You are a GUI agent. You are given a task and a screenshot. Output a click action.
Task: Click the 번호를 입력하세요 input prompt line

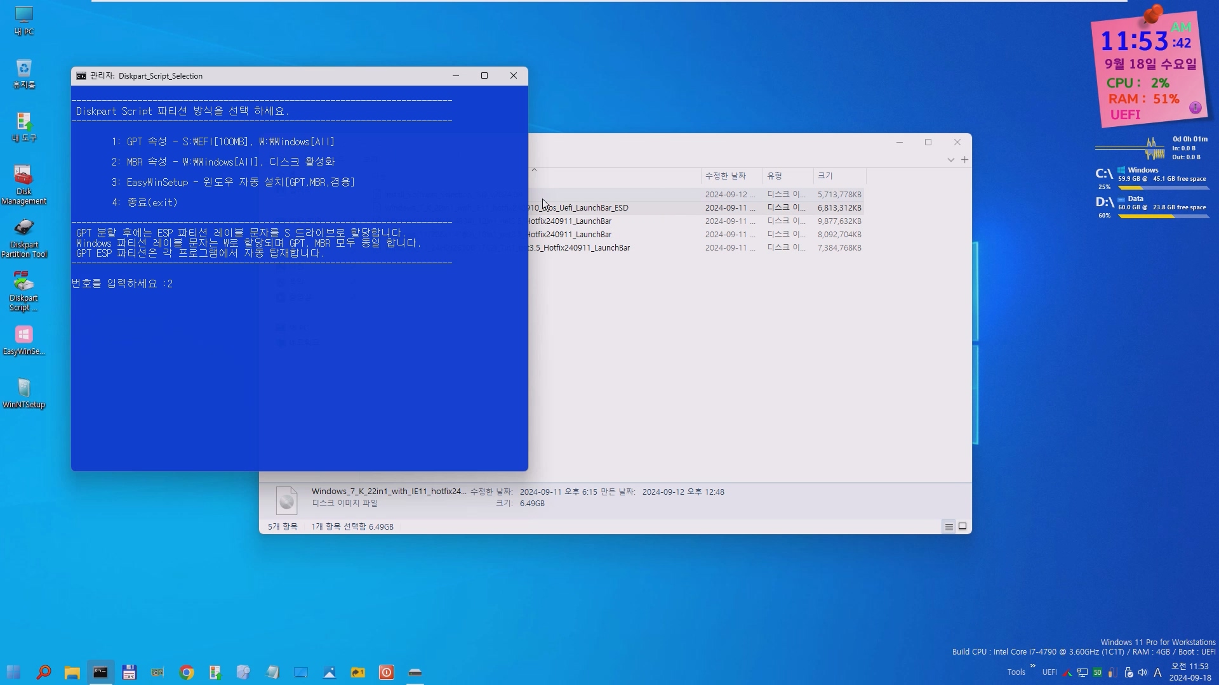[122, 284]
